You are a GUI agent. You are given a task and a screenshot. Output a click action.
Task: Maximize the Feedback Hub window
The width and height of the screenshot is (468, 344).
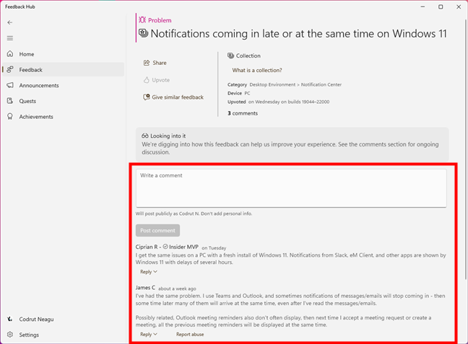pyautogui.click(x=441, y=6)
